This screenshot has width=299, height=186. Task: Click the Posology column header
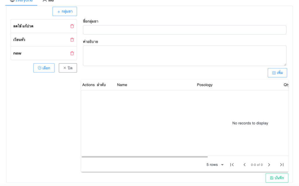coord(205,85)
